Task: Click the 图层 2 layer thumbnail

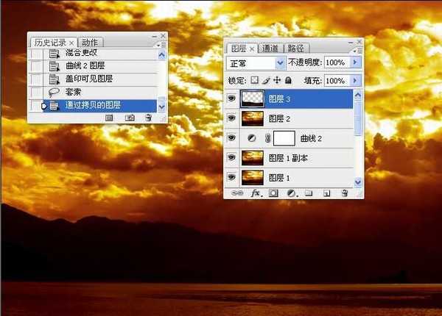Action: coord(253,118)
